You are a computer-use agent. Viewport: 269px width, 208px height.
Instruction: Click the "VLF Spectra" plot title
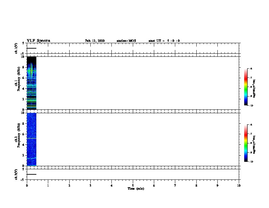(38, 41)
